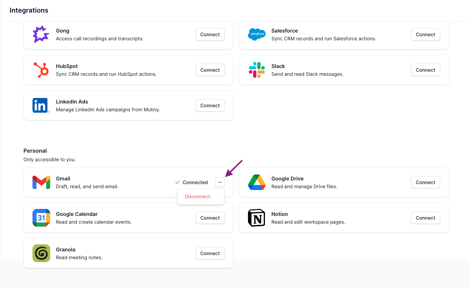The image size is (469, 288).
Task: Click the Gong logo icon
Action: click(x=41, y=34)
